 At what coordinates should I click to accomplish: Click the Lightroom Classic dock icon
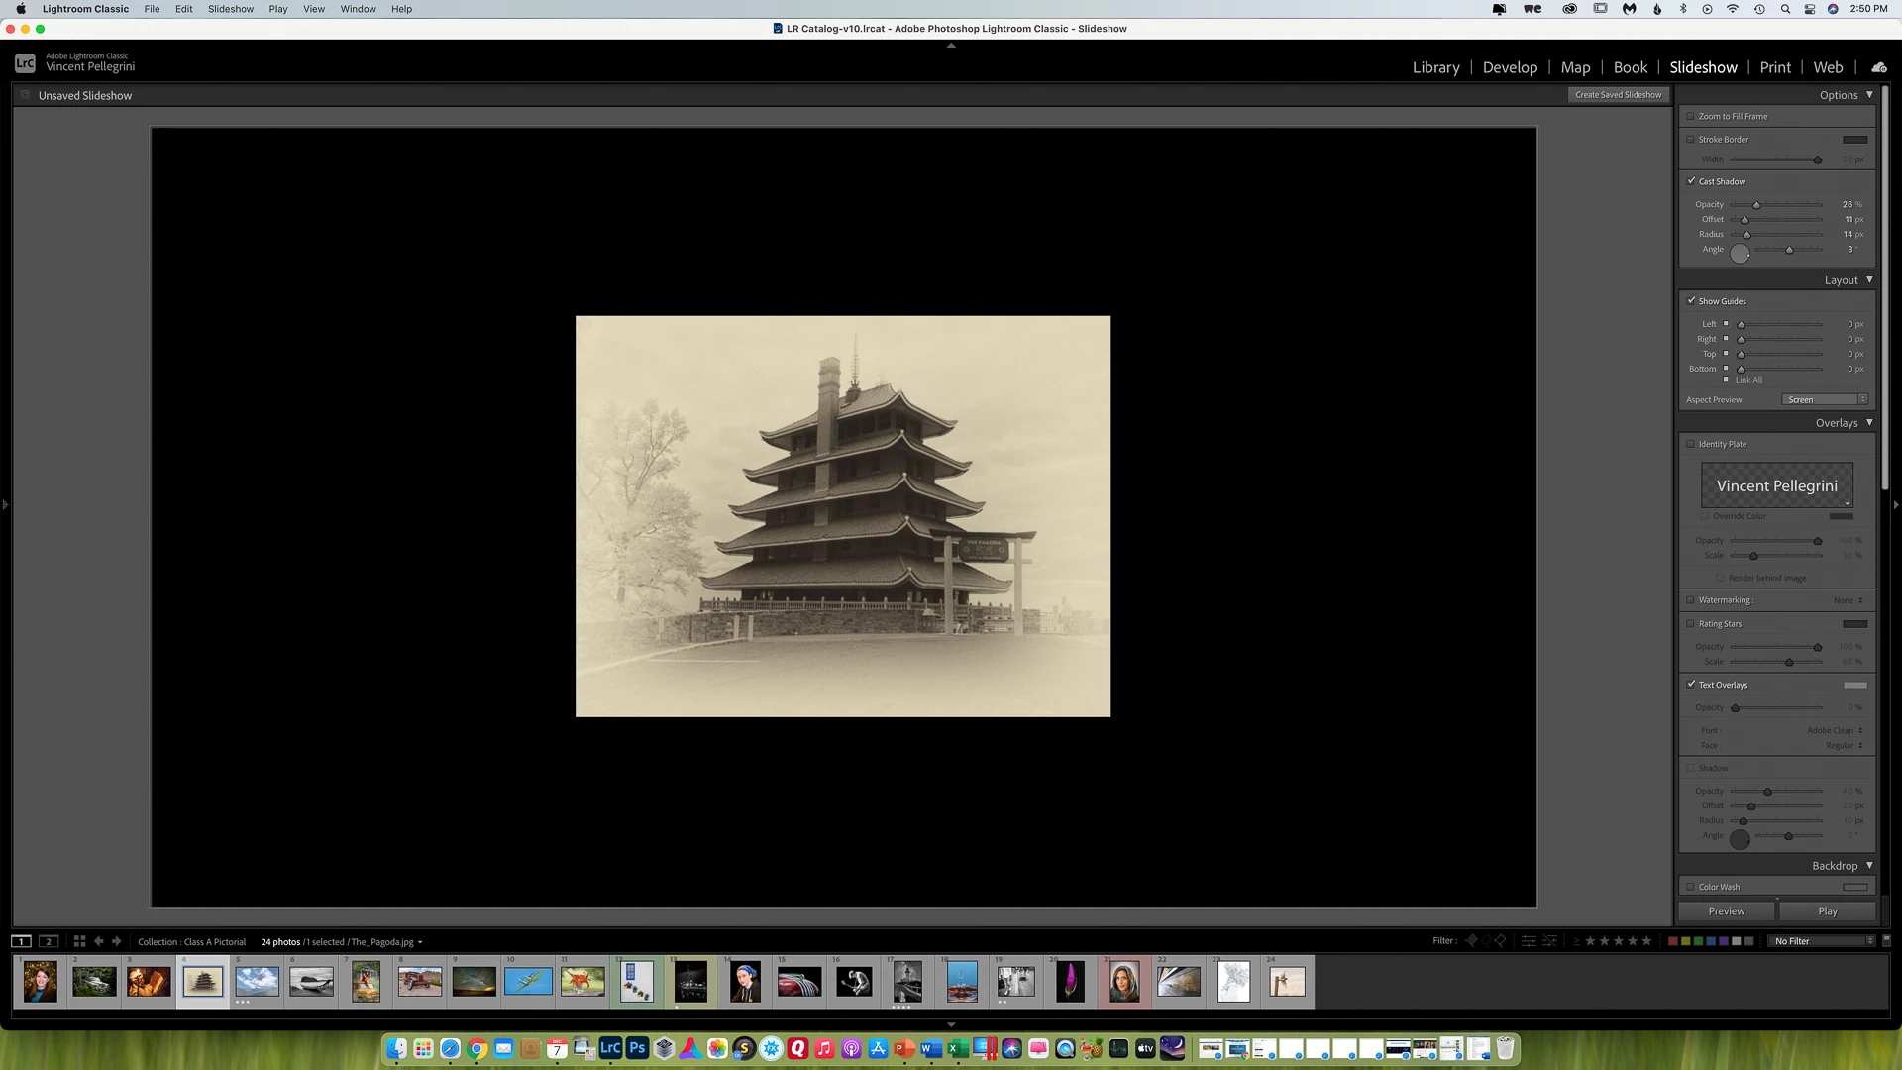610,1048
